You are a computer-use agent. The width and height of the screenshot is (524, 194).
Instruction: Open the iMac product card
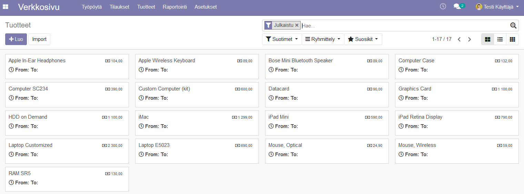tap(197, 123)
